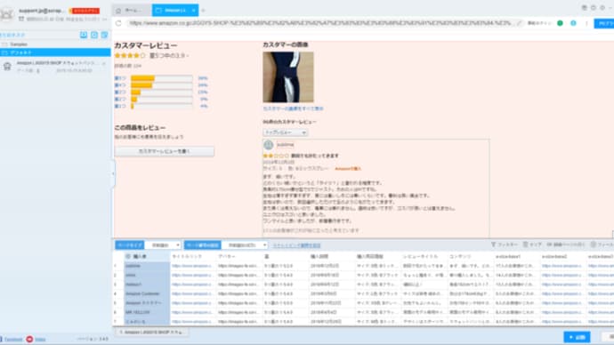This screenshot has height=345, width=614.
Task: Select the highlighted default folder in sidebar
Action: tap(55, 52)
